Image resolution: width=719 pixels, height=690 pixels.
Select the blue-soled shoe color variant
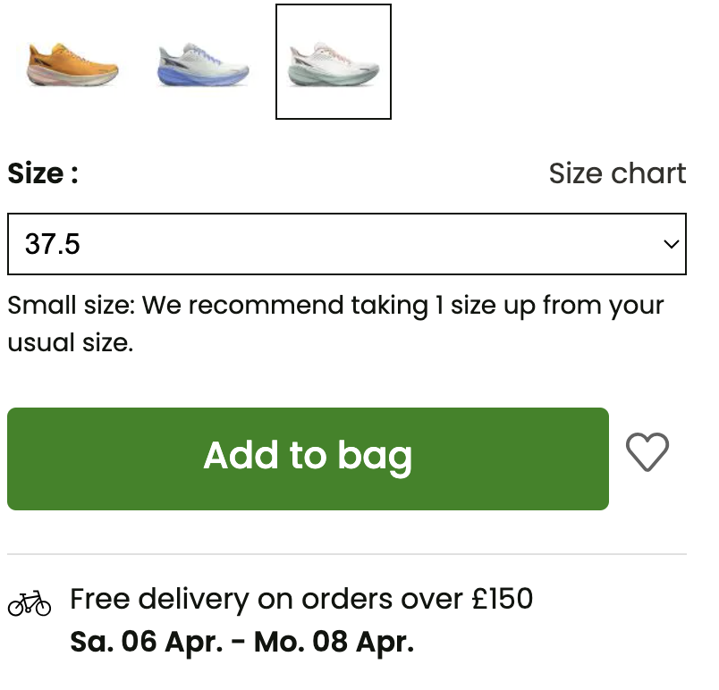point(203,64)
